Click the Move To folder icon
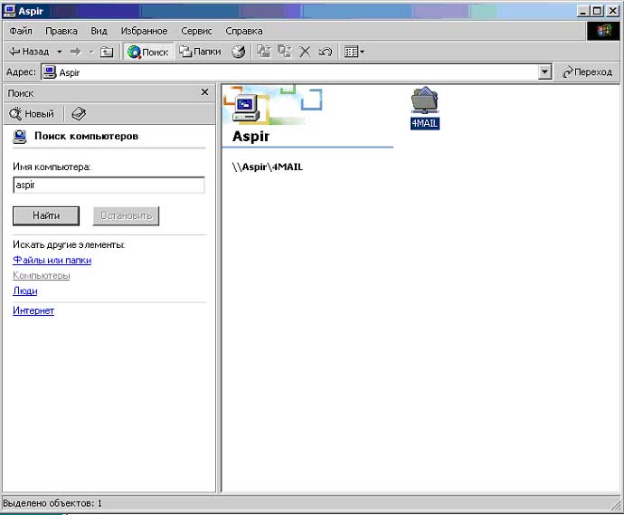The height and width of the screenshot is (515, 624). [263, 52]
